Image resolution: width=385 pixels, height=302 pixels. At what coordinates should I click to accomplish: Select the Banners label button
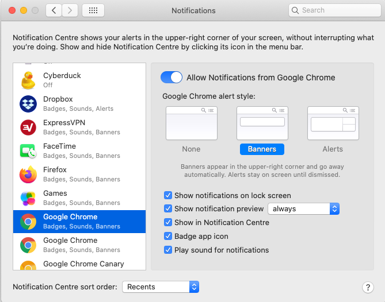coord(262,149)
